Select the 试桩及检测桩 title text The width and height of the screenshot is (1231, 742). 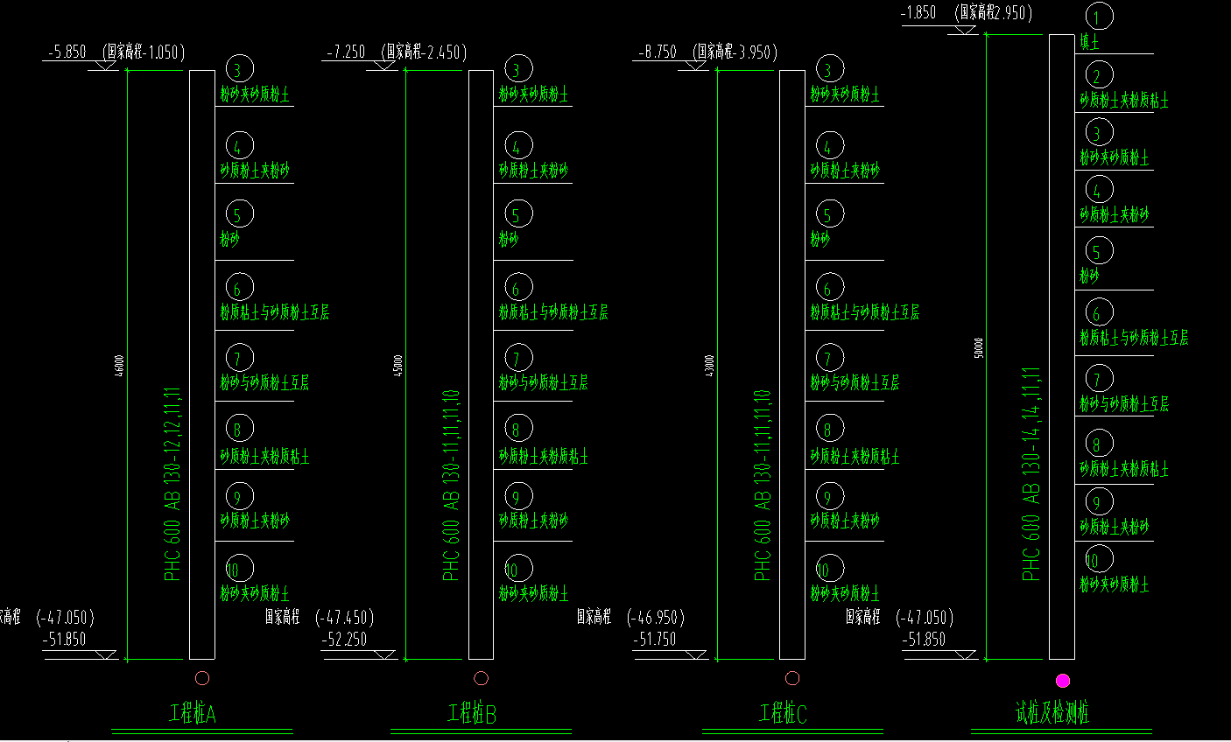pos(1052,713)
